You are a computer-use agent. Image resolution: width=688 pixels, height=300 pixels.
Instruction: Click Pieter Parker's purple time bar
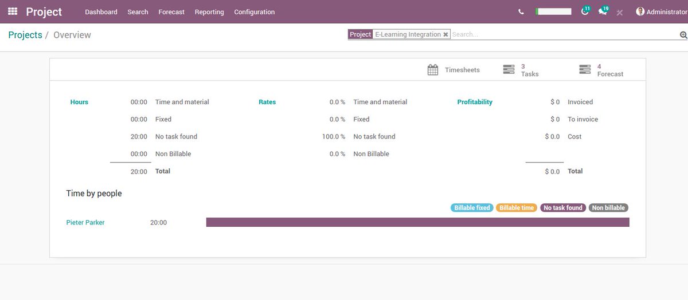point(418,222)
